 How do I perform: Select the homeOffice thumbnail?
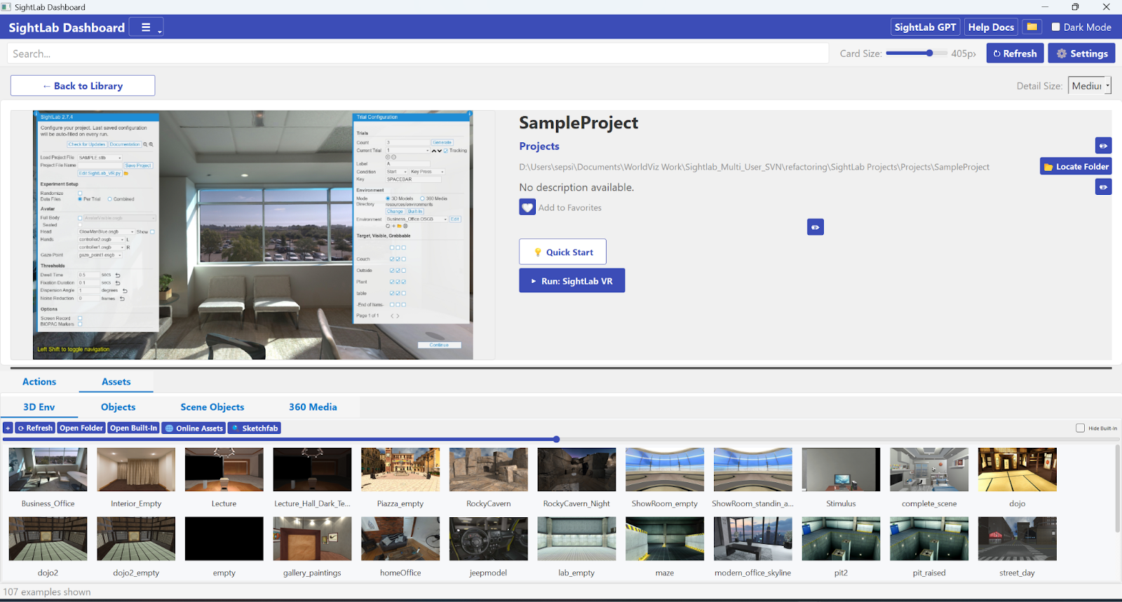[400, 539]
